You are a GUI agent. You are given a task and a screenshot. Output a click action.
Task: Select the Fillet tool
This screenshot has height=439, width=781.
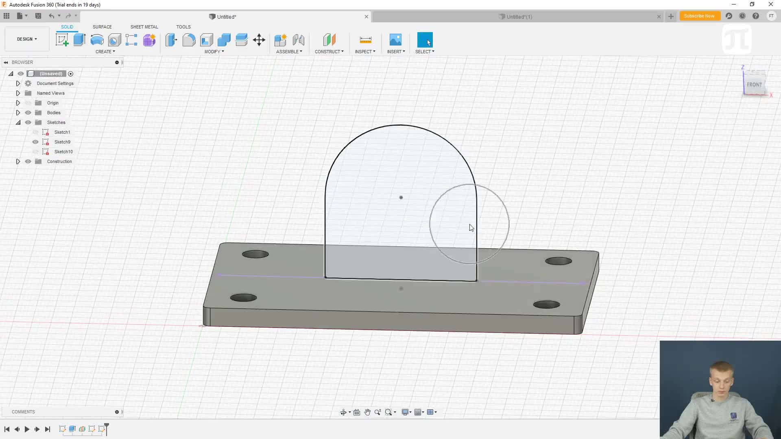[x=189, y=40]
